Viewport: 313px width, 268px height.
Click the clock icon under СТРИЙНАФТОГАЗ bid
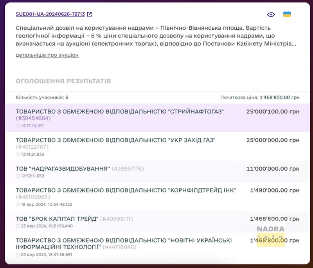click(x=17, y=126)
